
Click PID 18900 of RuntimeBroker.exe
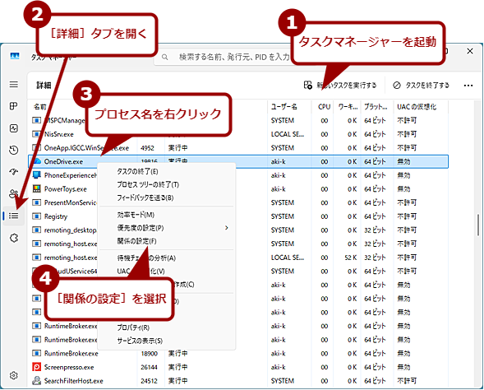point(149,353)
